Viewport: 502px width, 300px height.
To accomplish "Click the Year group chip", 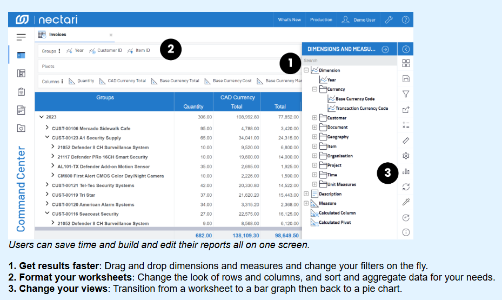I will [x=75, y=51].
